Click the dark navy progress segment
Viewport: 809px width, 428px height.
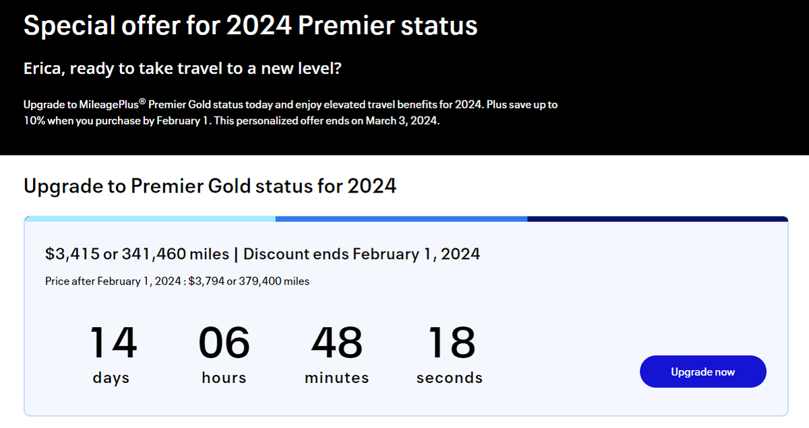(x=657, y=217)
